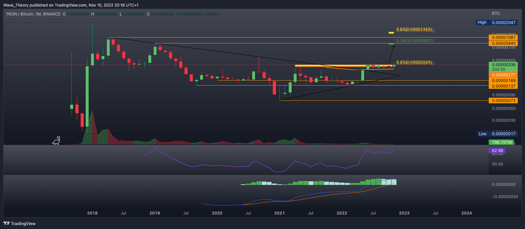Click the orange 0.00000072 price level label
This screenshot has width=525, height=229.
503,100
